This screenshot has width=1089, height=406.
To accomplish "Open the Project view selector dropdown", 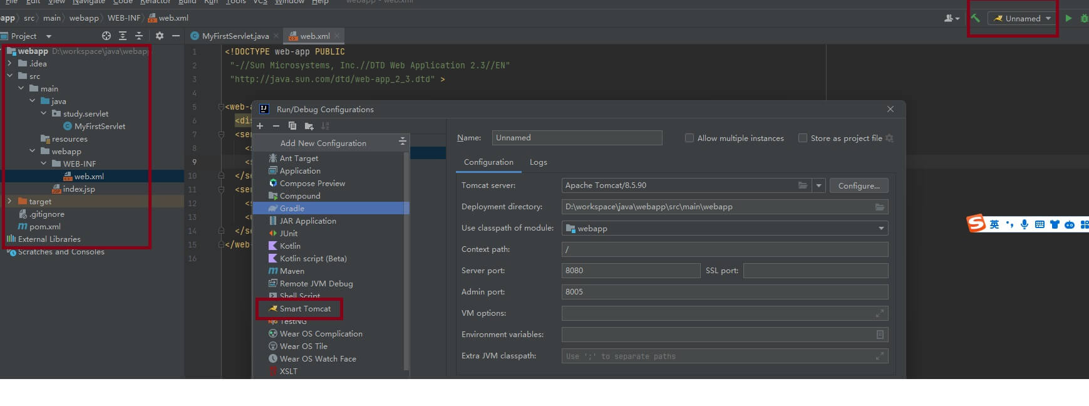I will (x=49, y=36).
